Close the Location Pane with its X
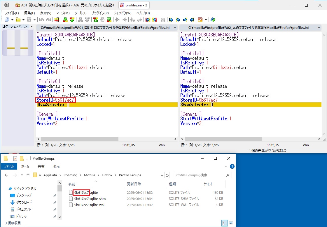The height and width of the screenshot is (227, 327). [x=32, y=27]
